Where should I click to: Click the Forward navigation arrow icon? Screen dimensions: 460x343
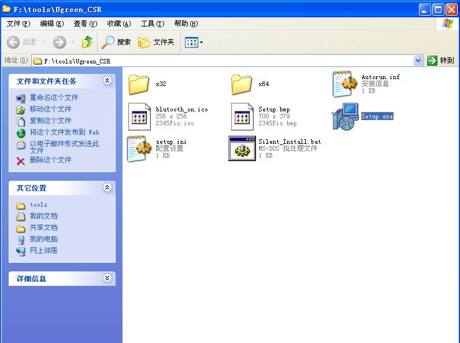point(60,42)
